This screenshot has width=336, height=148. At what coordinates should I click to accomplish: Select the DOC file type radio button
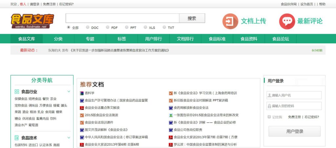coord(88,28)
